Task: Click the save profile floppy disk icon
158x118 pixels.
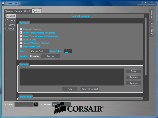Action: point(36,104)
